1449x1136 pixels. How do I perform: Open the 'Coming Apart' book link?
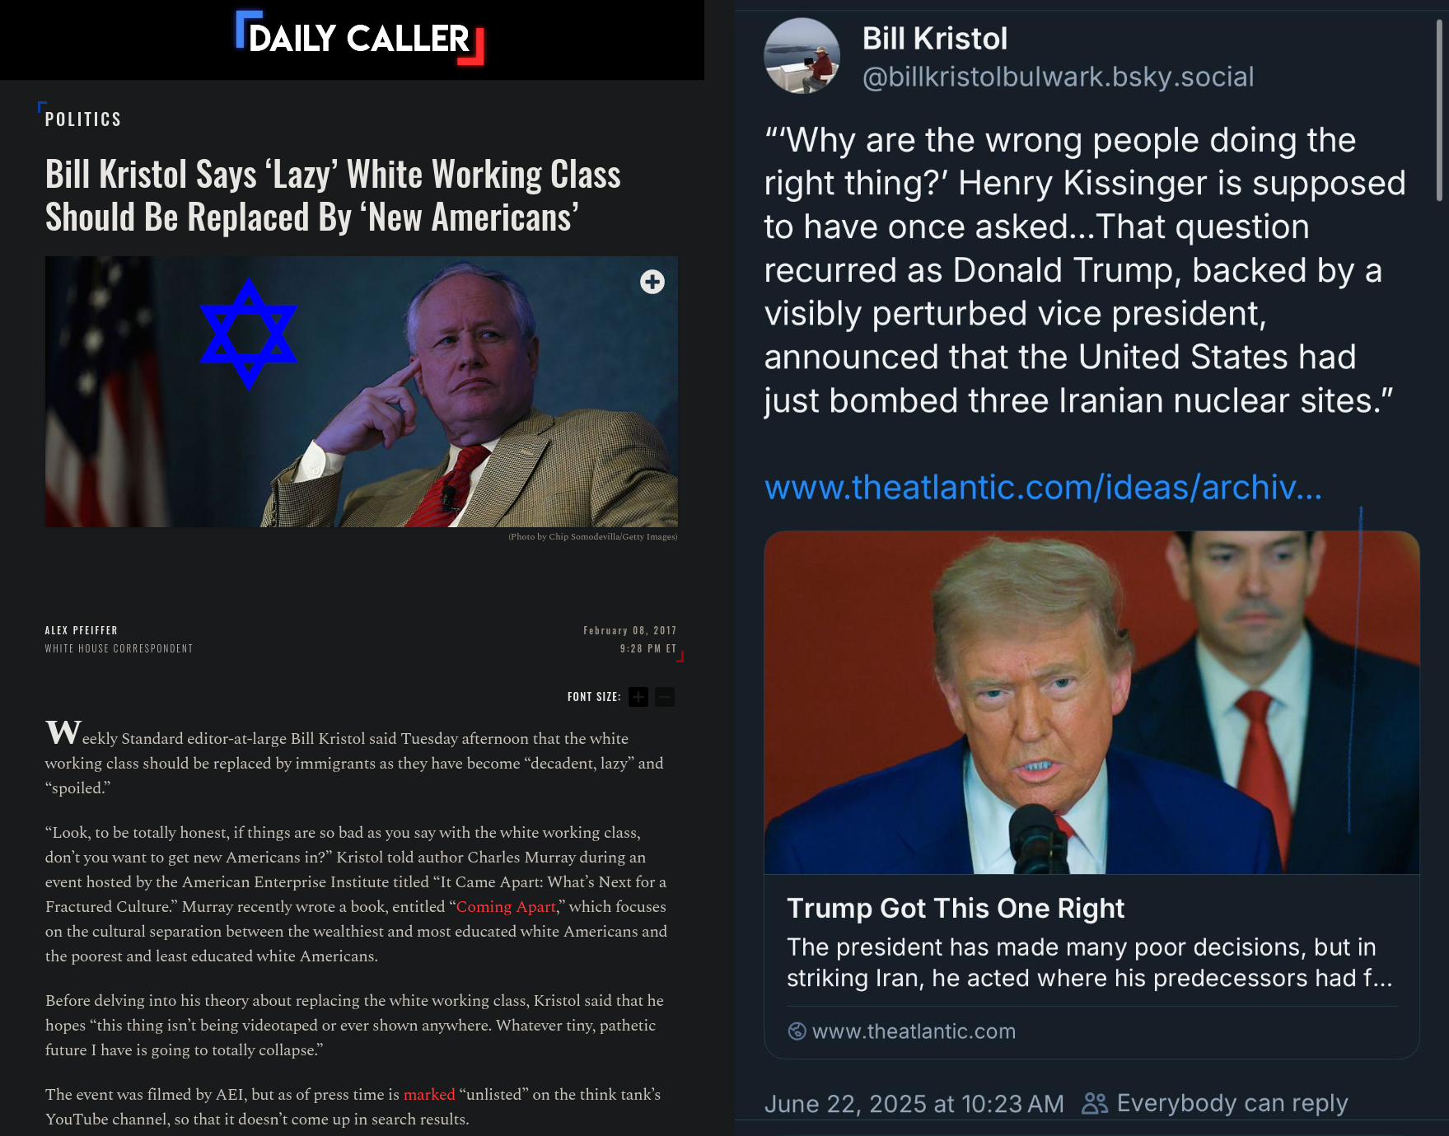coord(506,906)
